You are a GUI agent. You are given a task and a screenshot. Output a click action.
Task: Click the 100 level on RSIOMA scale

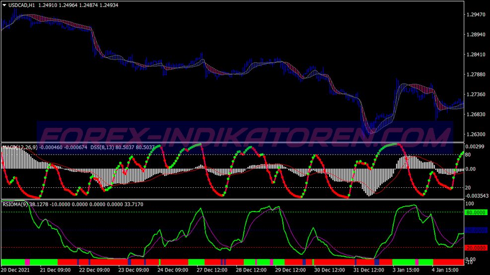(470, 204)
